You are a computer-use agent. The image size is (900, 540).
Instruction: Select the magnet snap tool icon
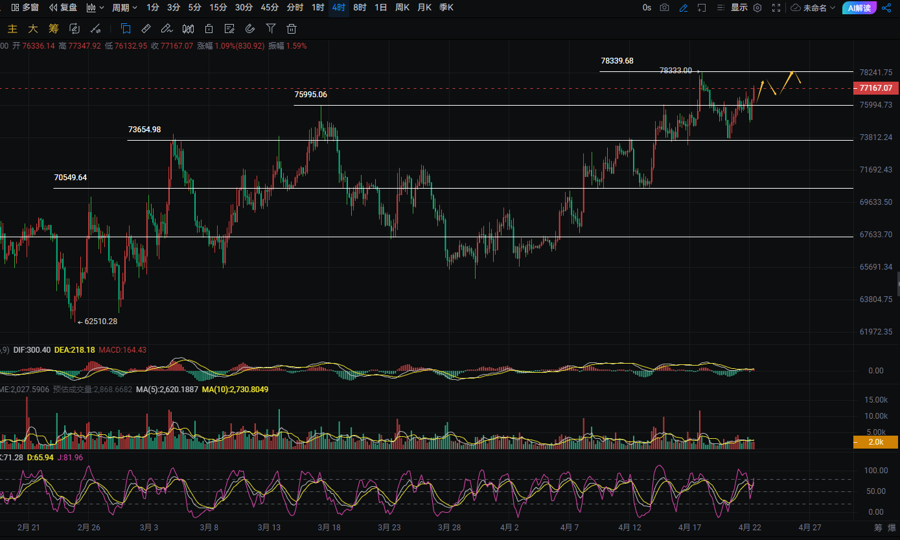[x=250, y=29]
